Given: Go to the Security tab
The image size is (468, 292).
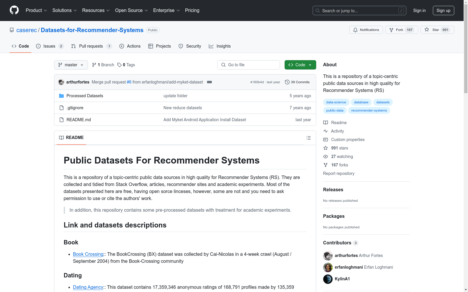Looking at the screenshot, I should (190, 46).
